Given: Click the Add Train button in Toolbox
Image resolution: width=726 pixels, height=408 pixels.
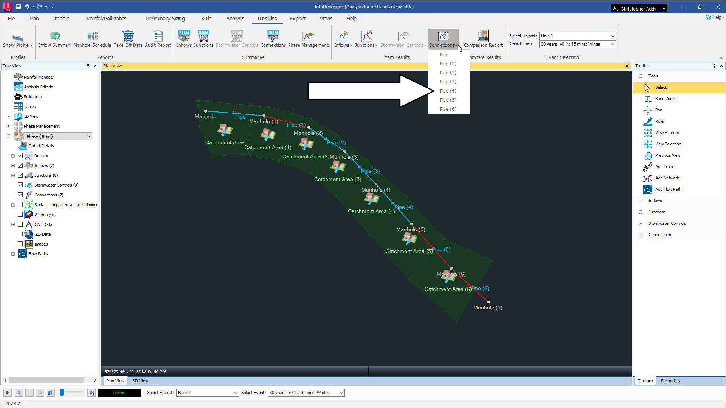Looking at the screenshot, I should tap(664, 166).
